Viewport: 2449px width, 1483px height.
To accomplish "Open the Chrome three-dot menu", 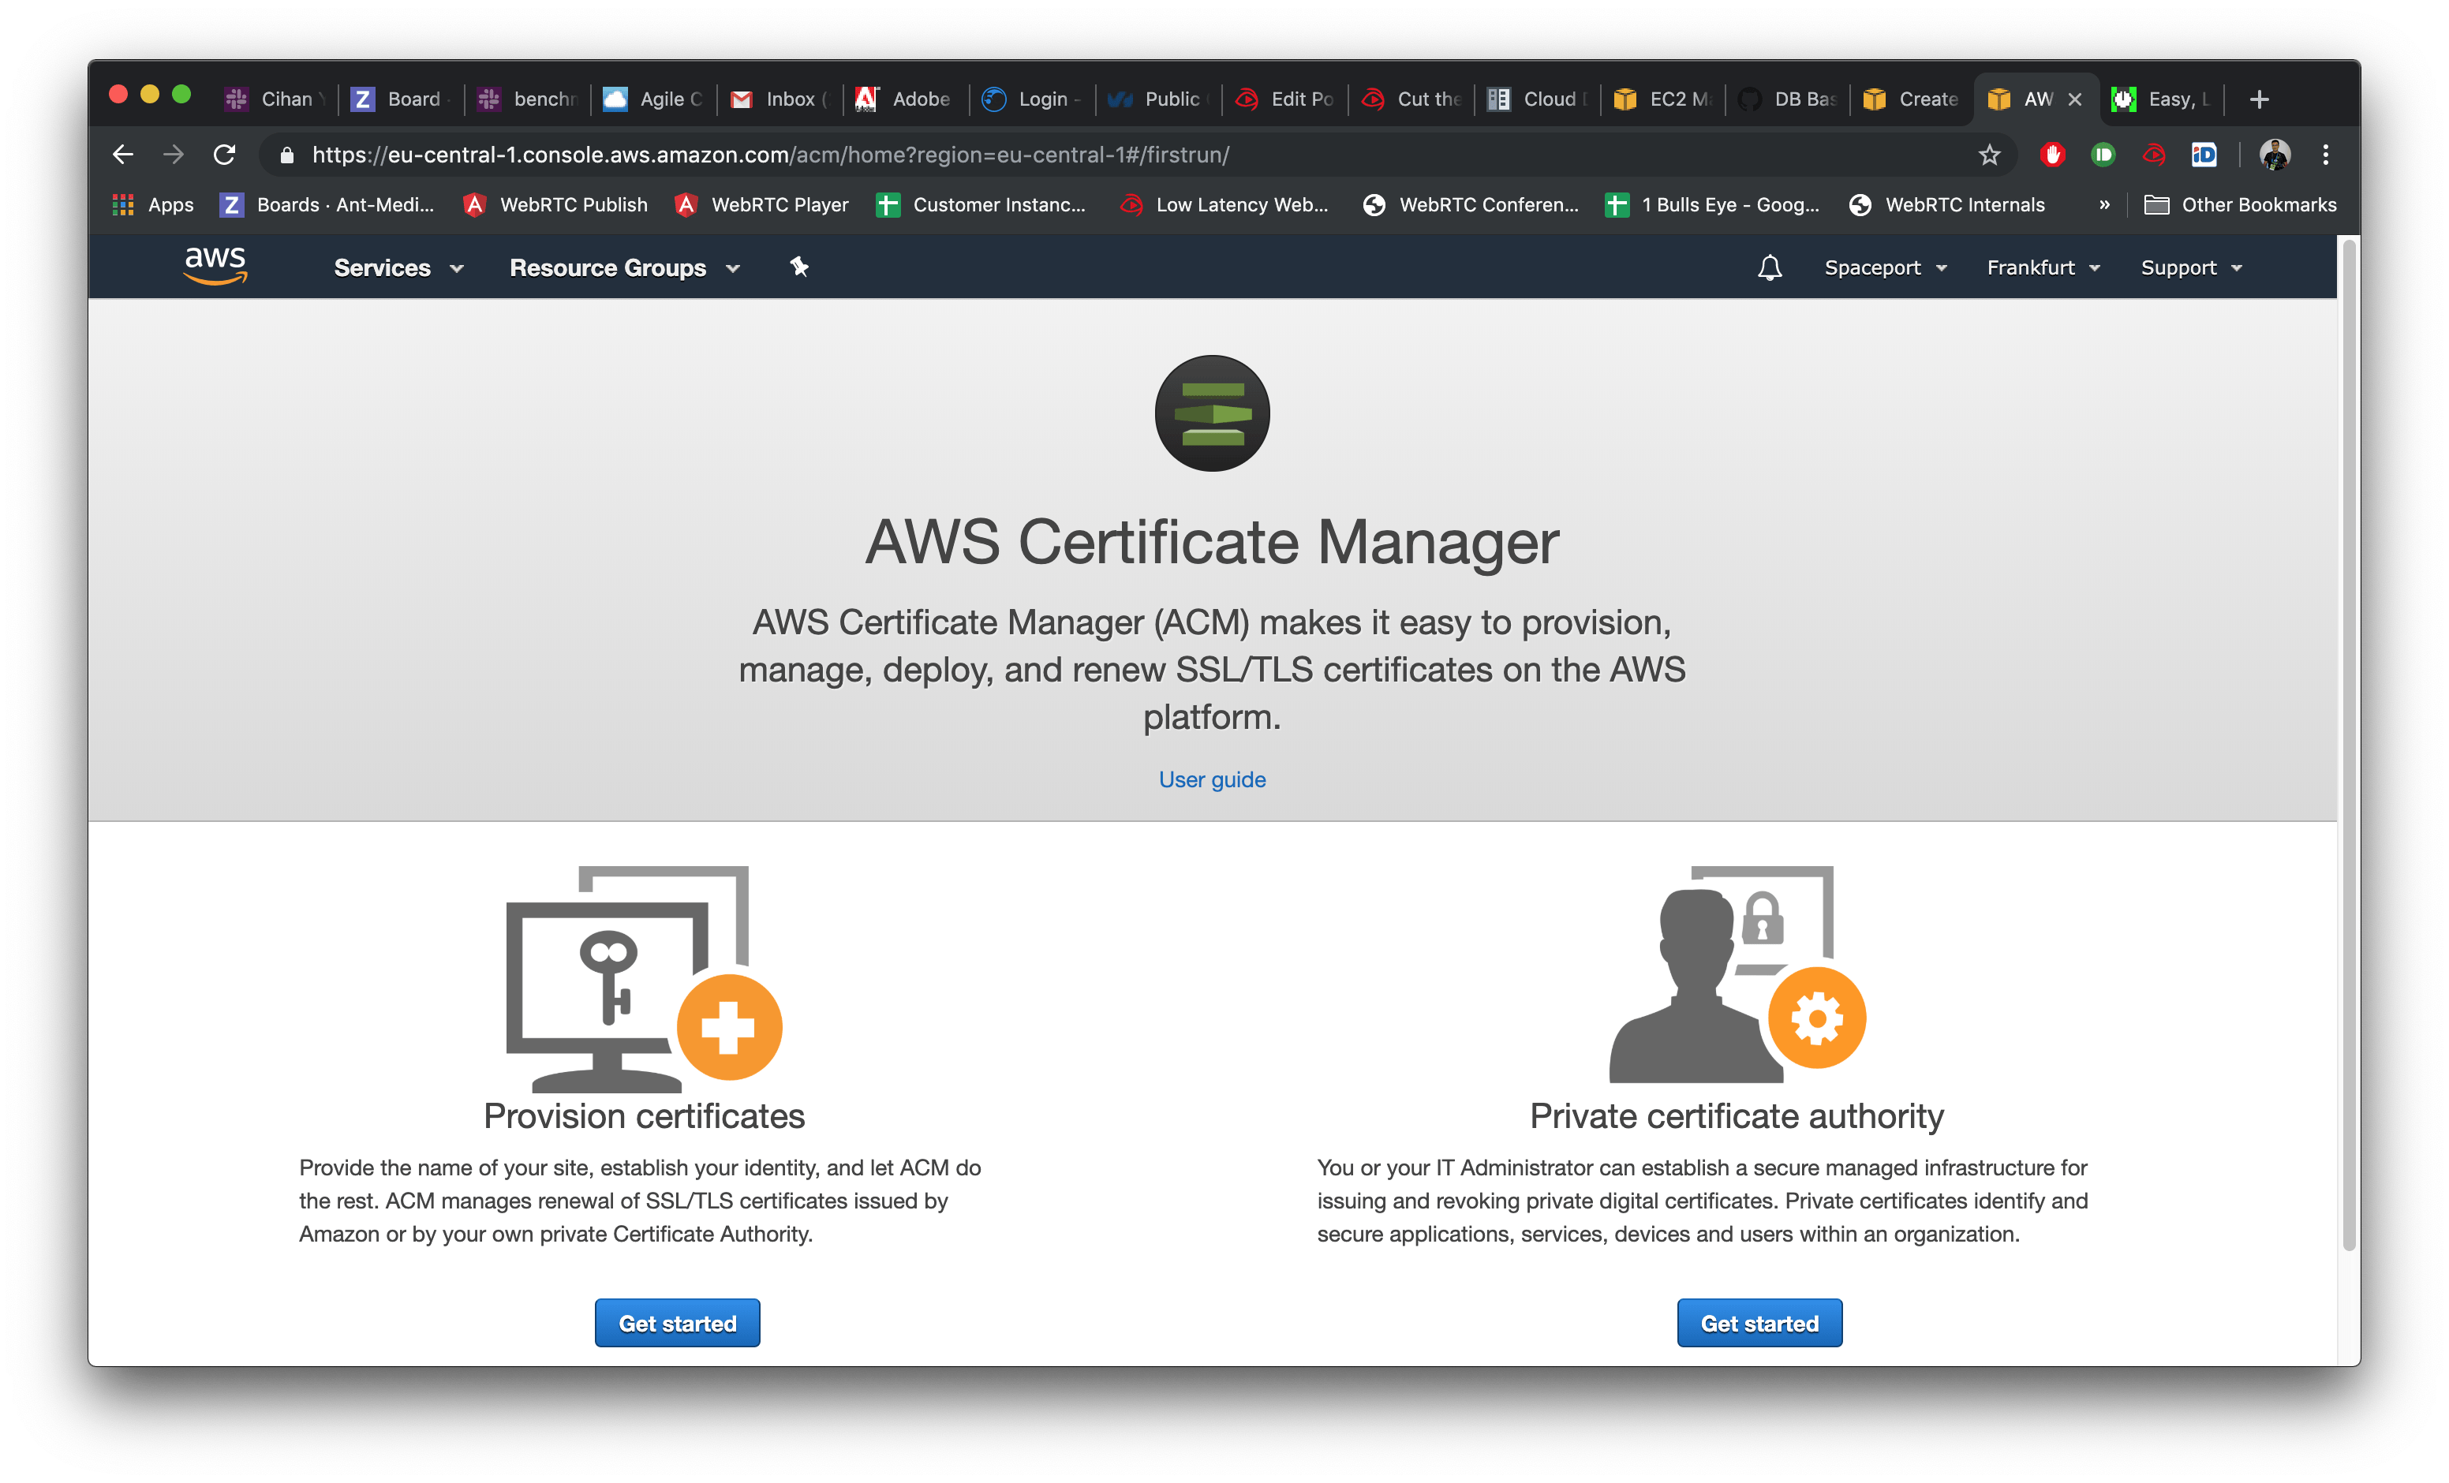I will [2326, 155].
